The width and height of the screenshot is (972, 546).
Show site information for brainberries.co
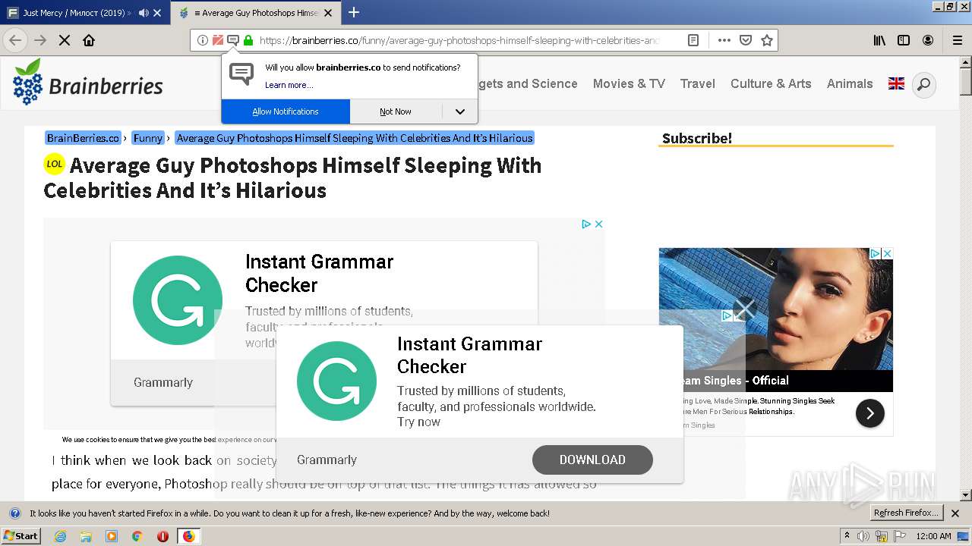click(x=202, y=40)
